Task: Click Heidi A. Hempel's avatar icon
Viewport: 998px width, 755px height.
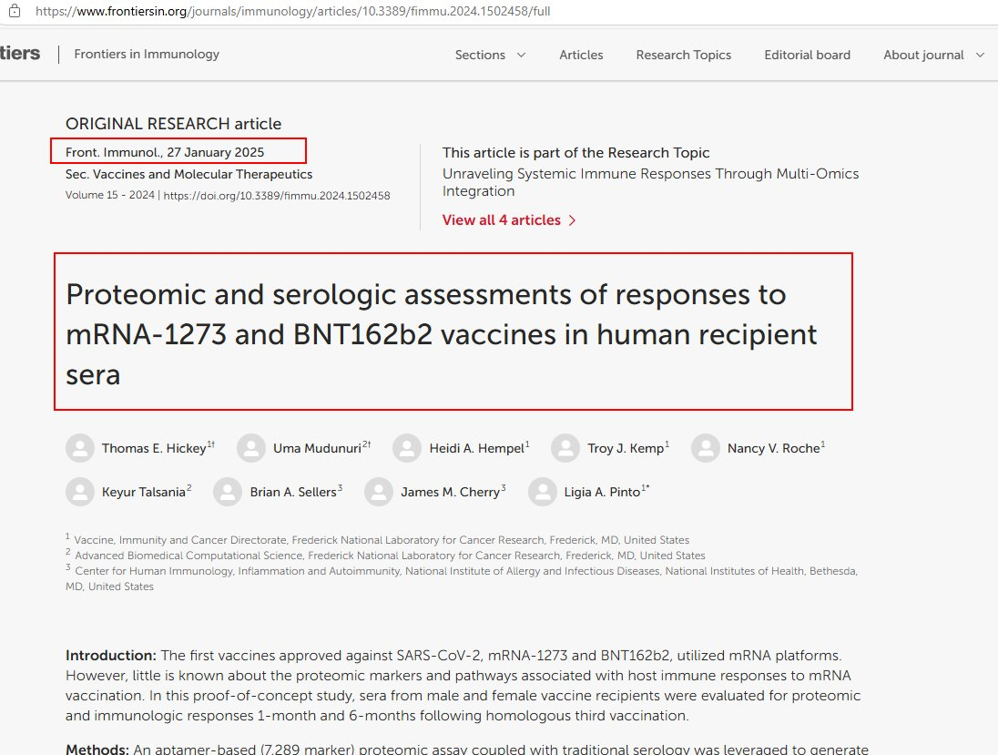Action: click(x=407, y=448)
